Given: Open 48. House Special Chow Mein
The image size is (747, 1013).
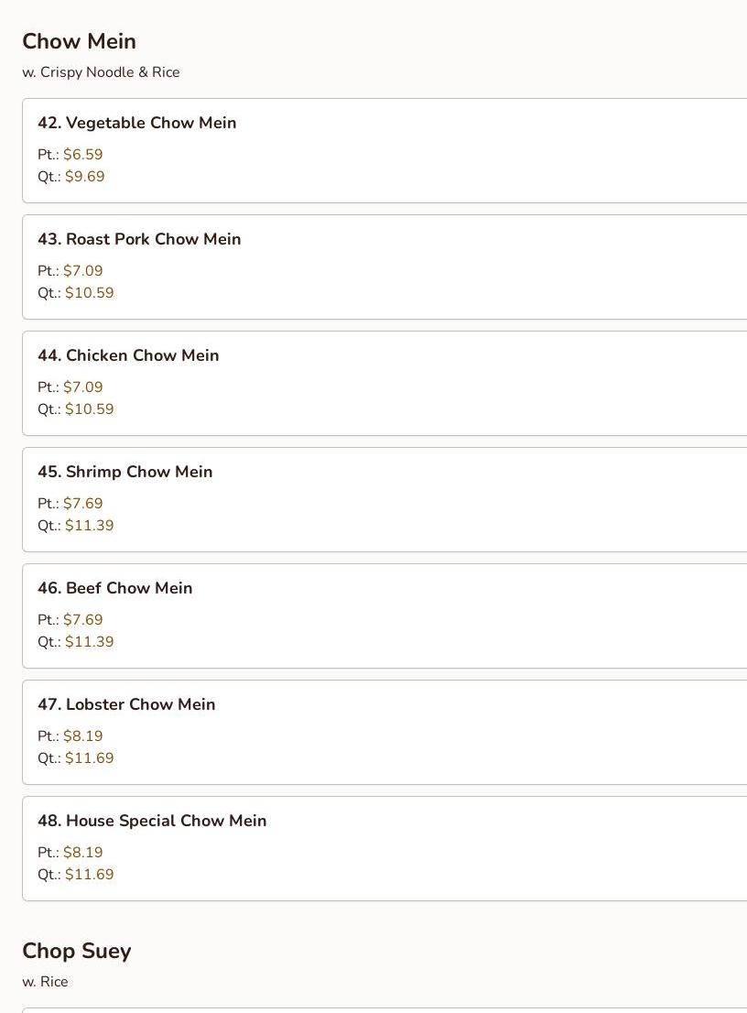Looking at the screenshot, I should [384, 848].
